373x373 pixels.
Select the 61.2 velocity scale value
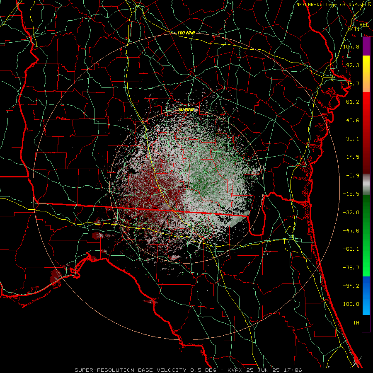click(x=353, y=102)
